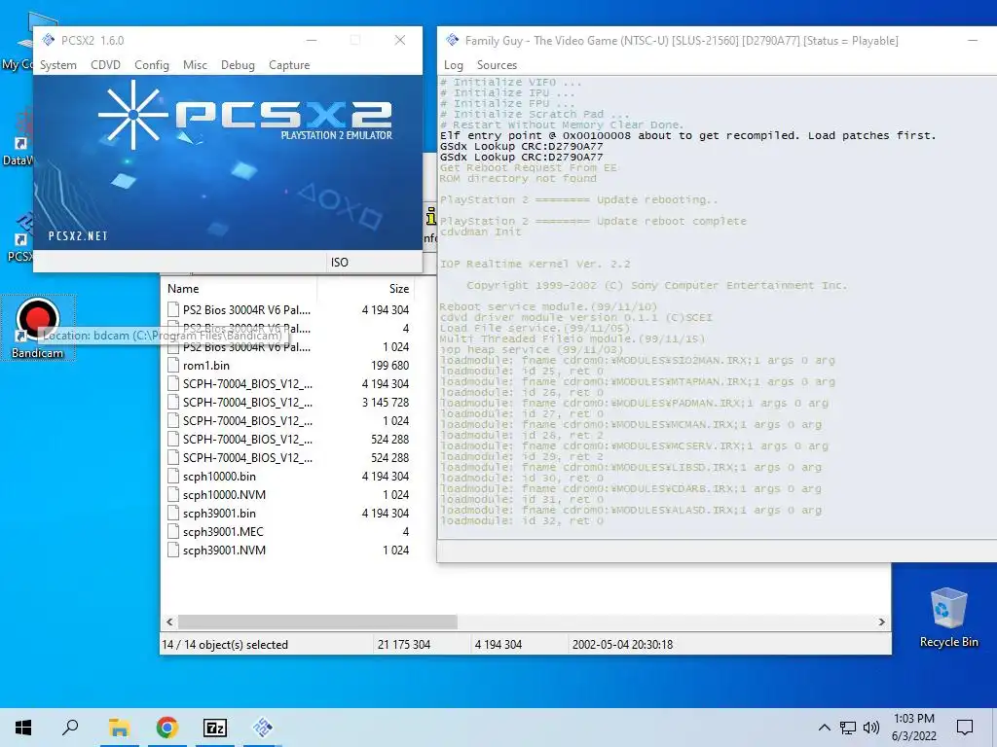Minimize the PCSX2 main window
Image resolution: width=997 pixels, height=747 pixels.
[312, 40]
